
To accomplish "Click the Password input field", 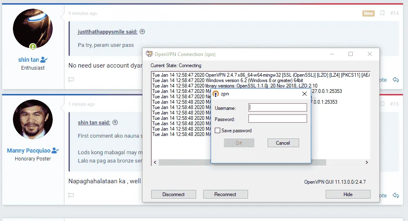I will pos(278,119).
